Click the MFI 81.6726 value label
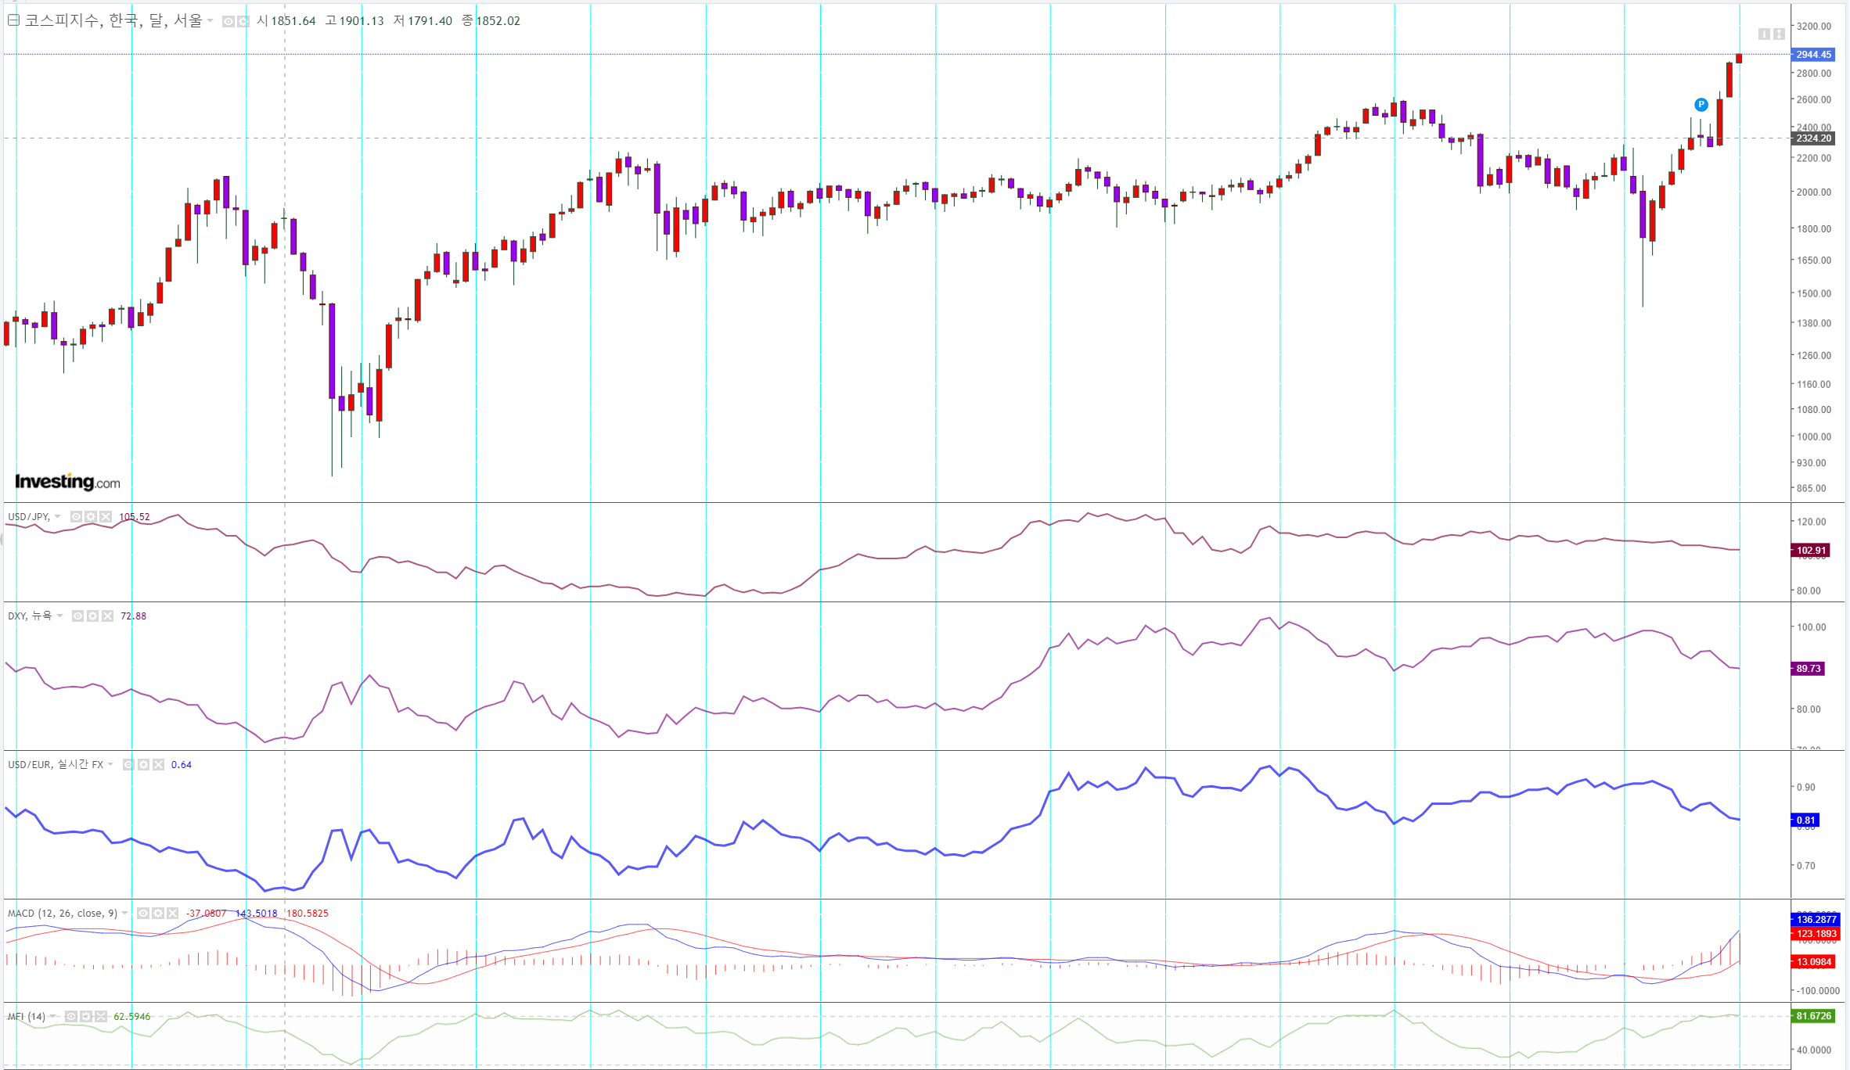 coord(1812,1016)
